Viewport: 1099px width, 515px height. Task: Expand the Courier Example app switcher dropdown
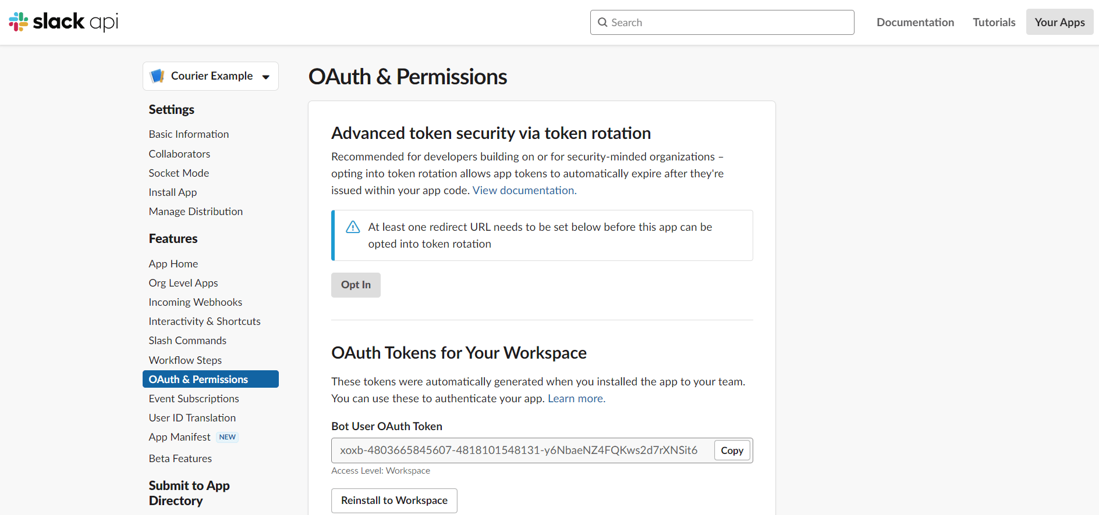coord(267,76)
